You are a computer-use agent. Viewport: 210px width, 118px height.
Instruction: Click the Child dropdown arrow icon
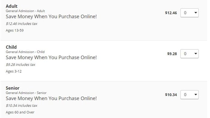pyautogui.click(x=196, y=53)
